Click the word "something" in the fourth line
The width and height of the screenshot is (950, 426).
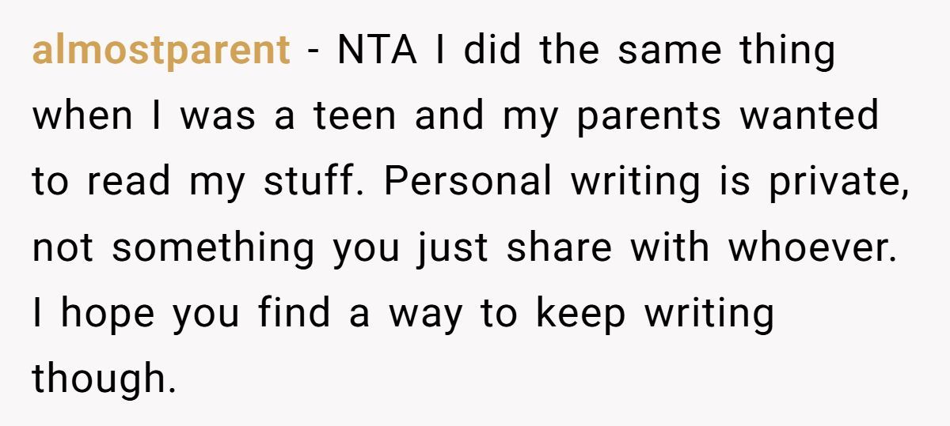(x=213, y=248)
